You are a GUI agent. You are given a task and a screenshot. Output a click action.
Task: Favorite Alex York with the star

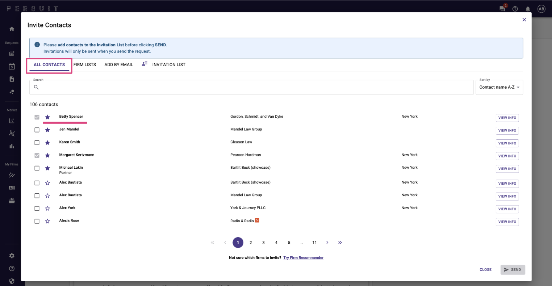point(47,209)
